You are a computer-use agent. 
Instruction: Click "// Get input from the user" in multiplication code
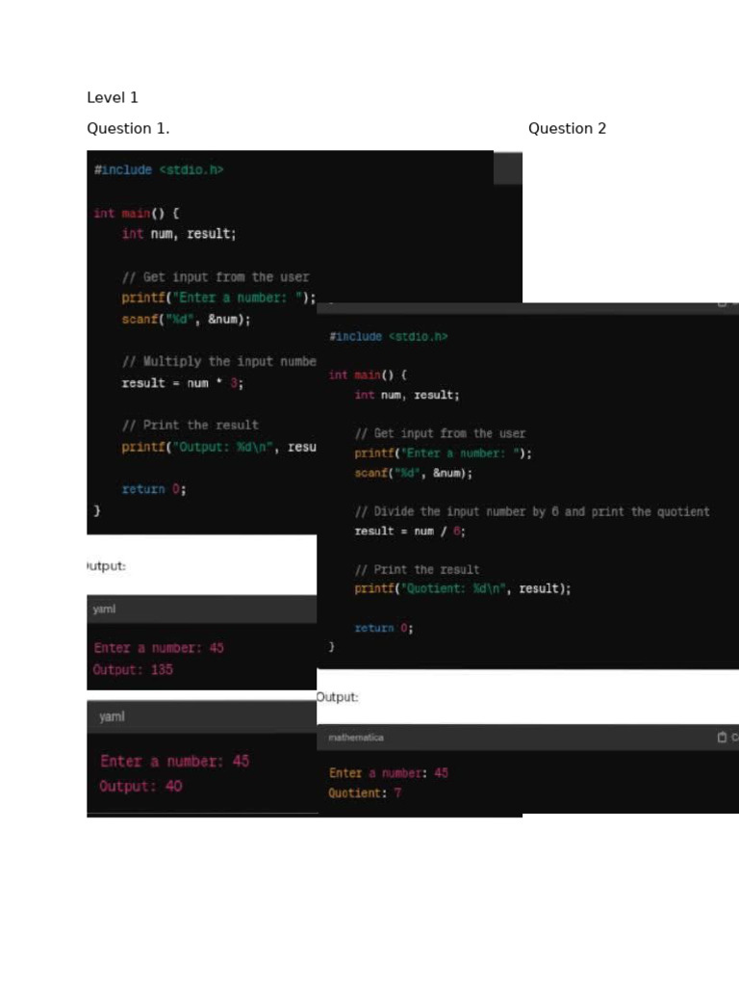pyautogui.click(x=216, y=277)
